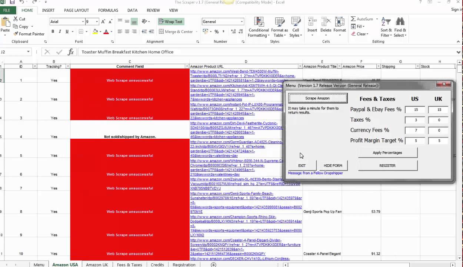Increase font size with the large A icon

point(103,22)
